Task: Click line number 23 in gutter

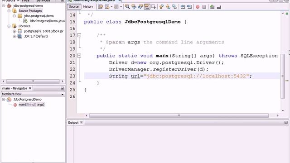Action: (x=72, y=76)
